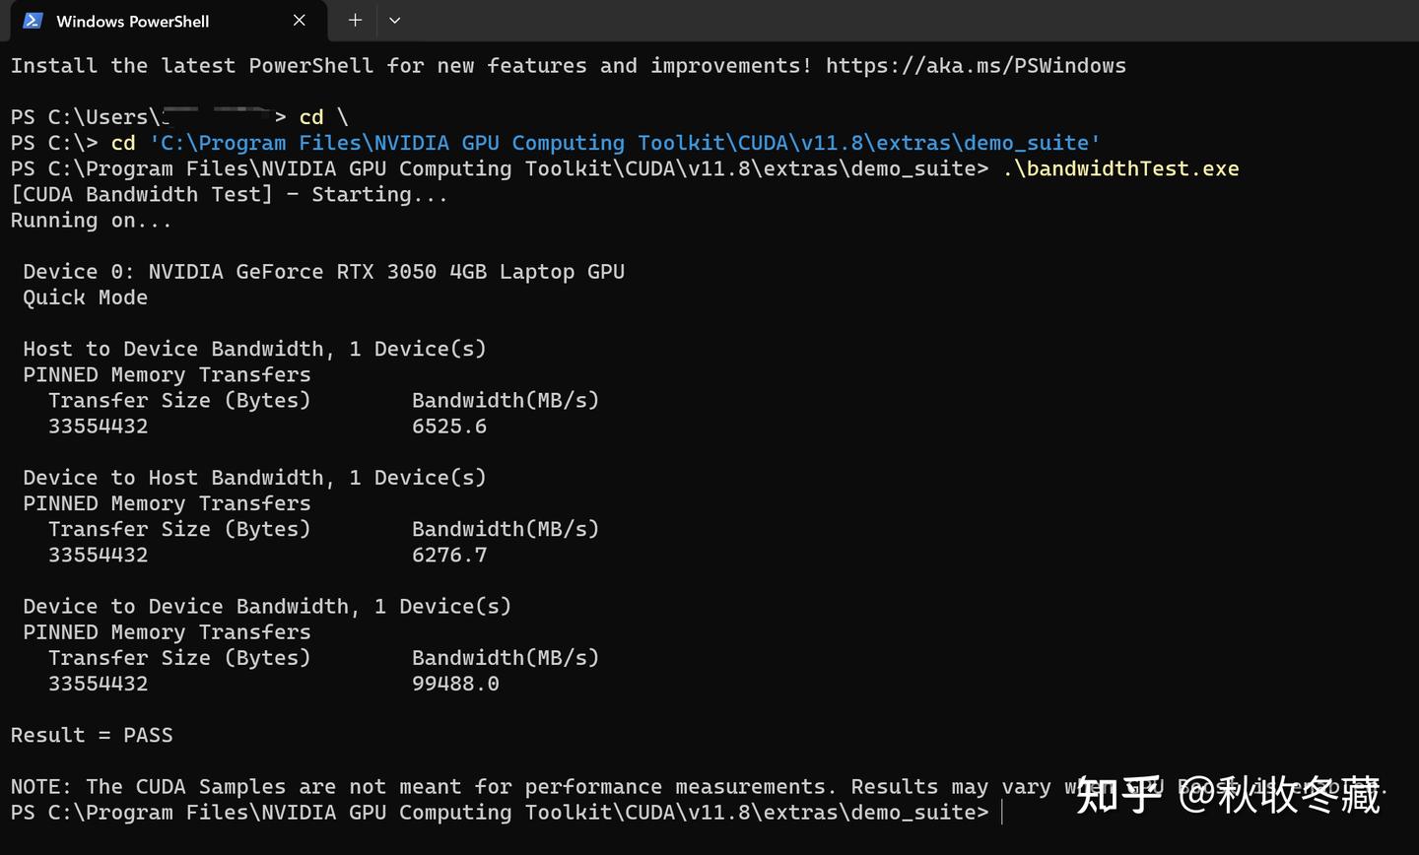Click the Result = PASS line

coord(92,735)
